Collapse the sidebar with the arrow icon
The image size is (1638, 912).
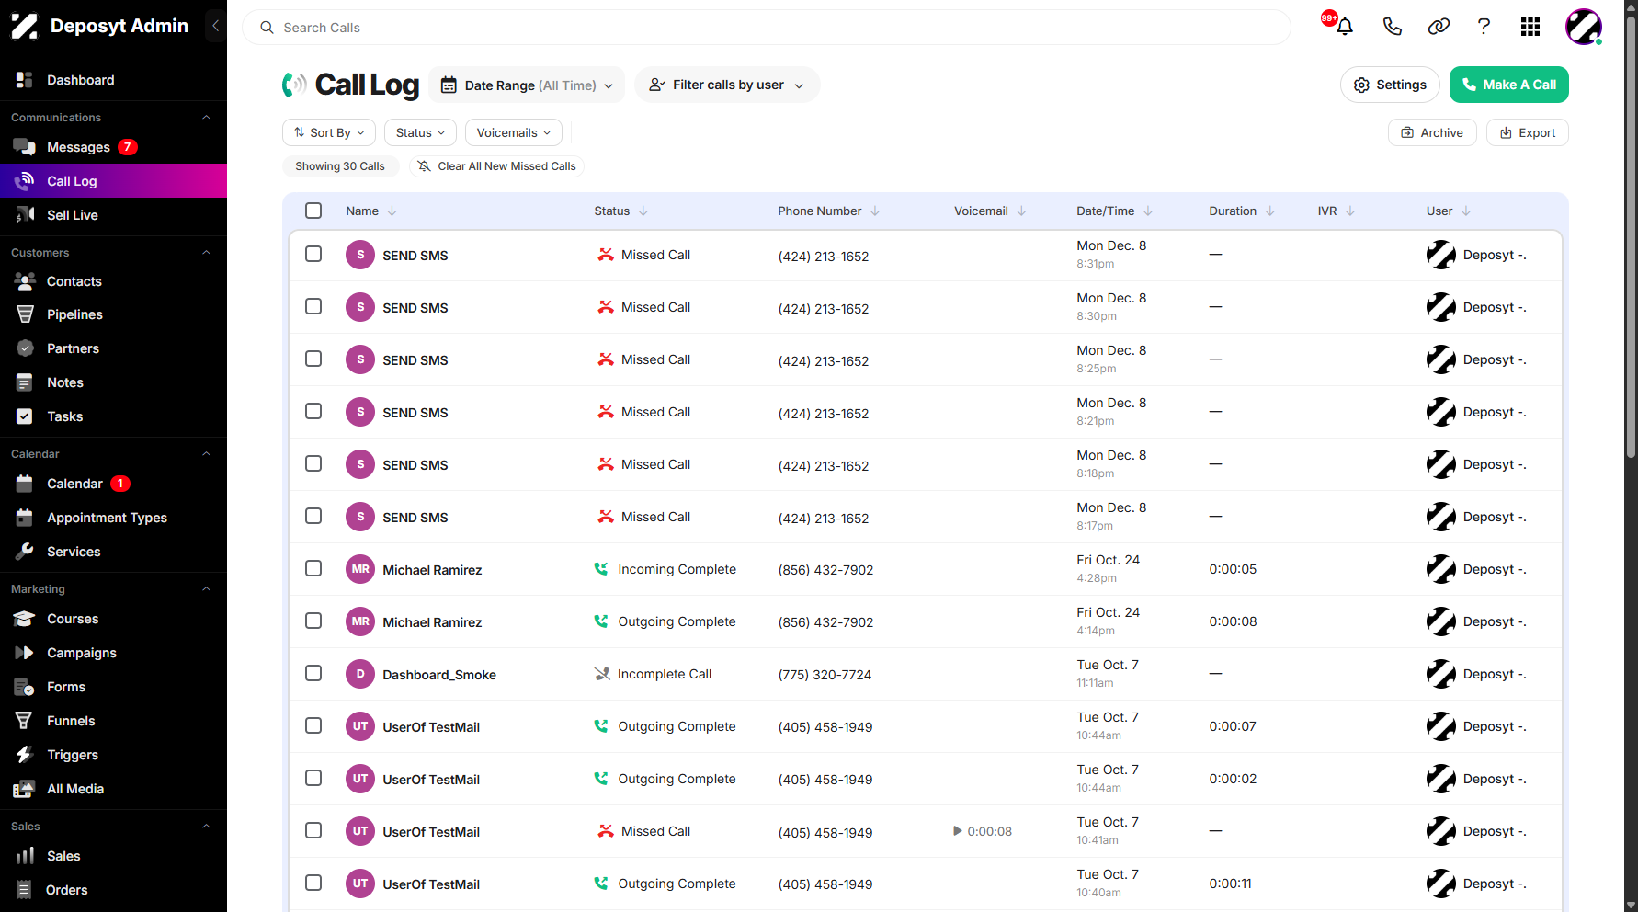click(215, 26)
